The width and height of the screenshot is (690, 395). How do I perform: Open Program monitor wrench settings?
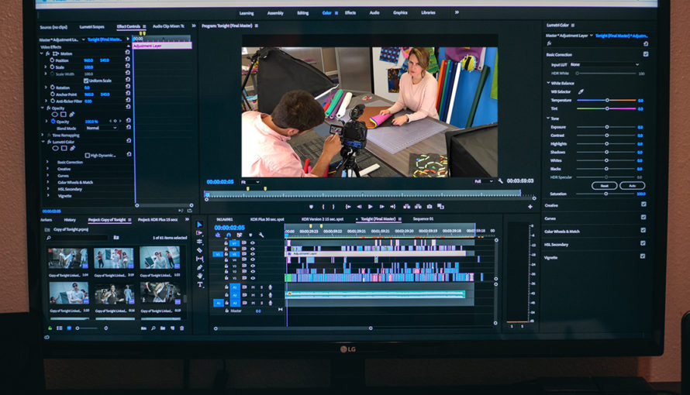[500, 181]
